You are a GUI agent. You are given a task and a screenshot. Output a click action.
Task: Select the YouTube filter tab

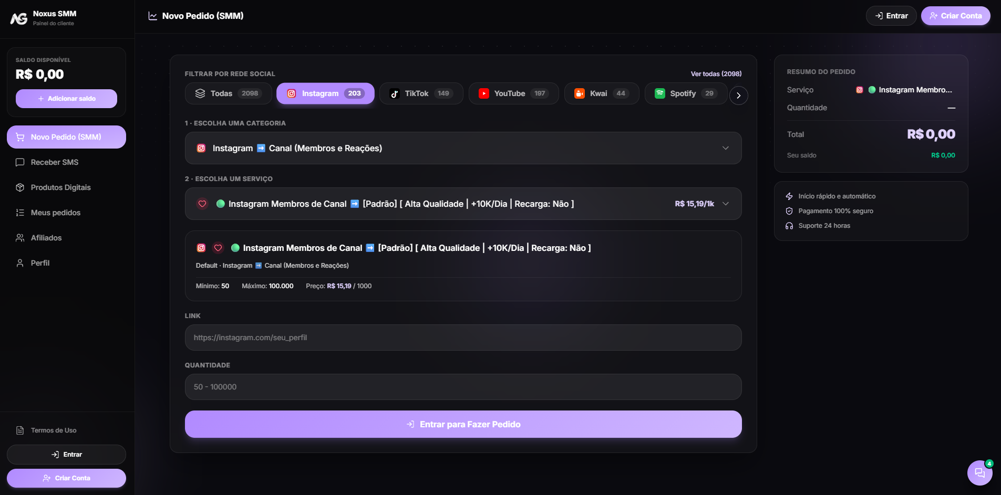[513, 93]
